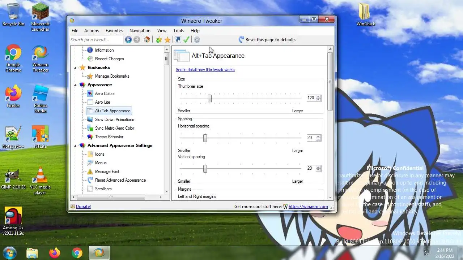This screenshot has height=260, width=463.
Task: Open the Icons appearance setting
Action: click(x=99, y=154)
